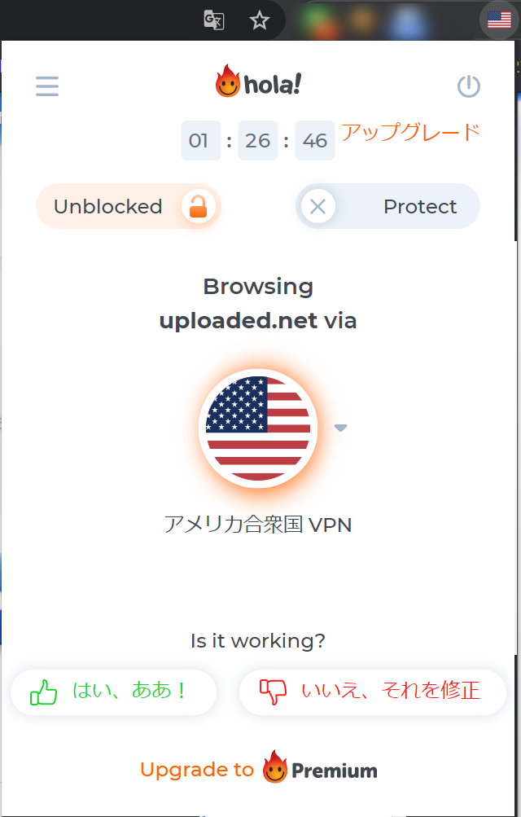Click the アップグレード link
The image size is (521, 817).
(410, 132)
